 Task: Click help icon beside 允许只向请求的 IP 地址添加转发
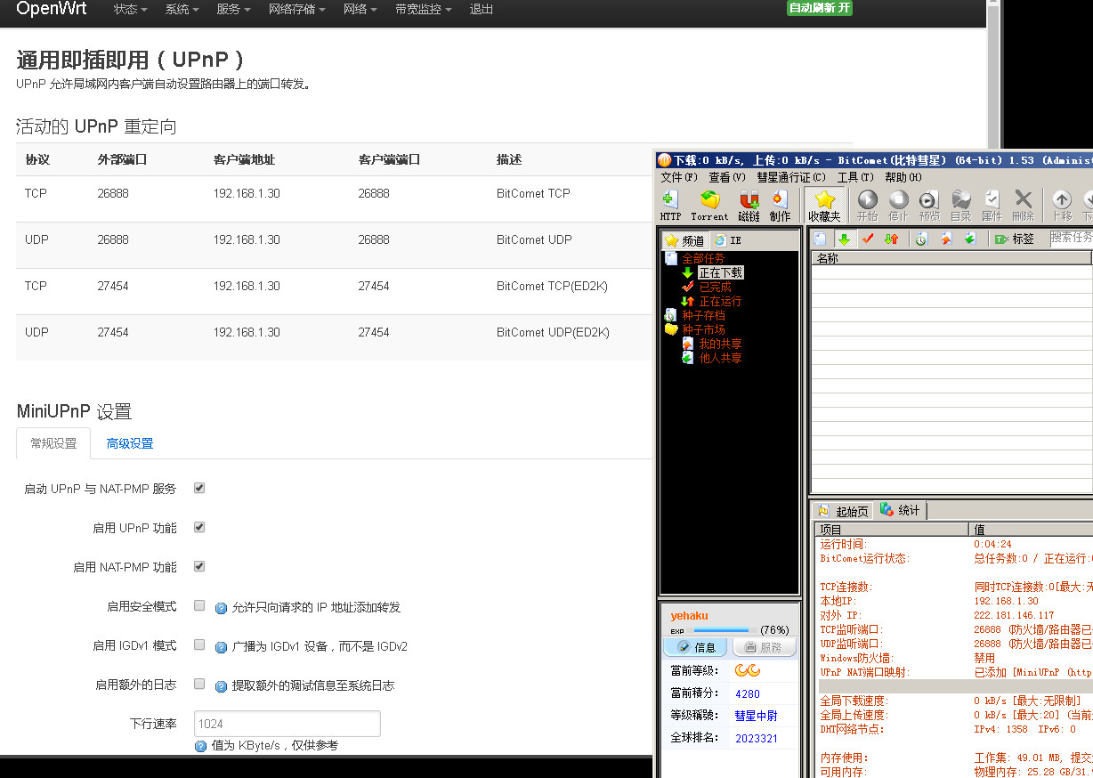(x=222, y=608)
